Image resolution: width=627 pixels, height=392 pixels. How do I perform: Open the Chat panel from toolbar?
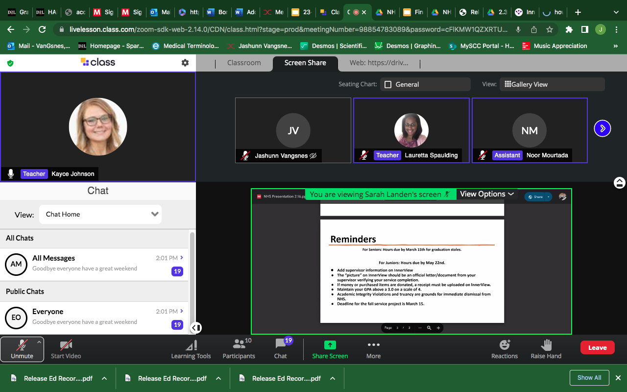pos(281,349)
